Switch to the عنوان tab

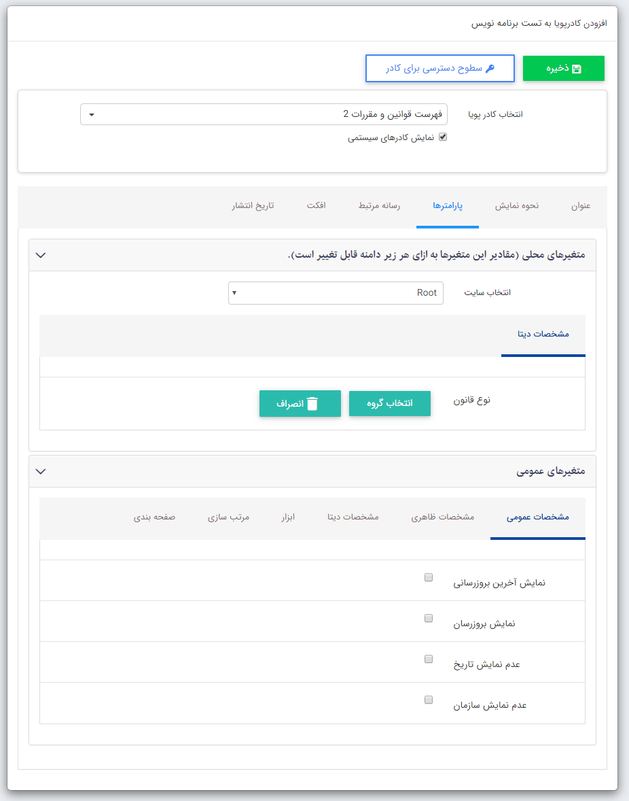[x=581, y=207]
